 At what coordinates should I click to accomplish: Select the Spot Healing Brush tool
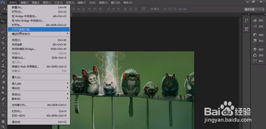point(3,55)
